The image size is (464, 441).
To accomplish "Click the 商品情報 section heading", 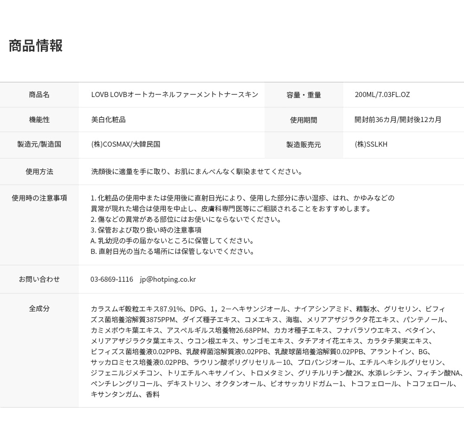I will [x=36, y=45].
